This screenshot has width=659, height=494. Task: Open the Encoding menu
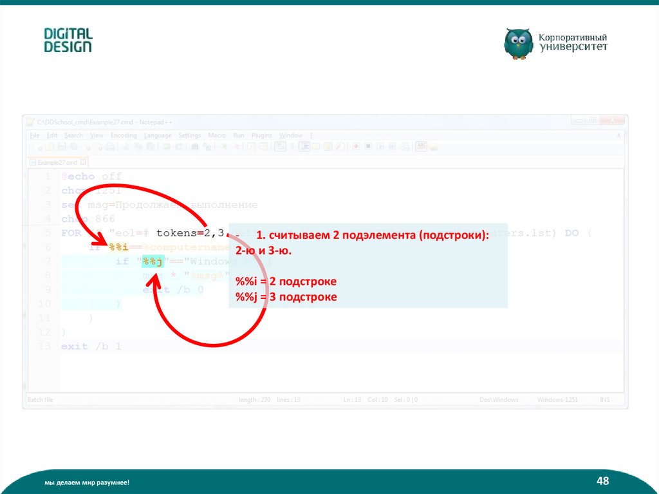[124, 135]
